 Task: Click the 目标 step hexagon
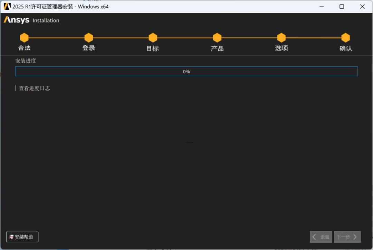click(x=153, y=38)
